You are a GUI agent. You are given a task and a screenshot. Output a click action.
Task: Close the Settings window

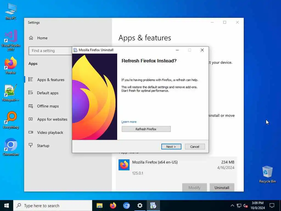click(237, 22)
